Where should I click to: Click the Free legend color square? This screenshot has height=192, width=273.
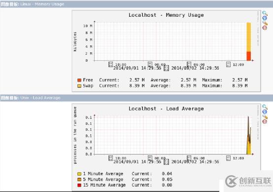[x=79, y=80]
